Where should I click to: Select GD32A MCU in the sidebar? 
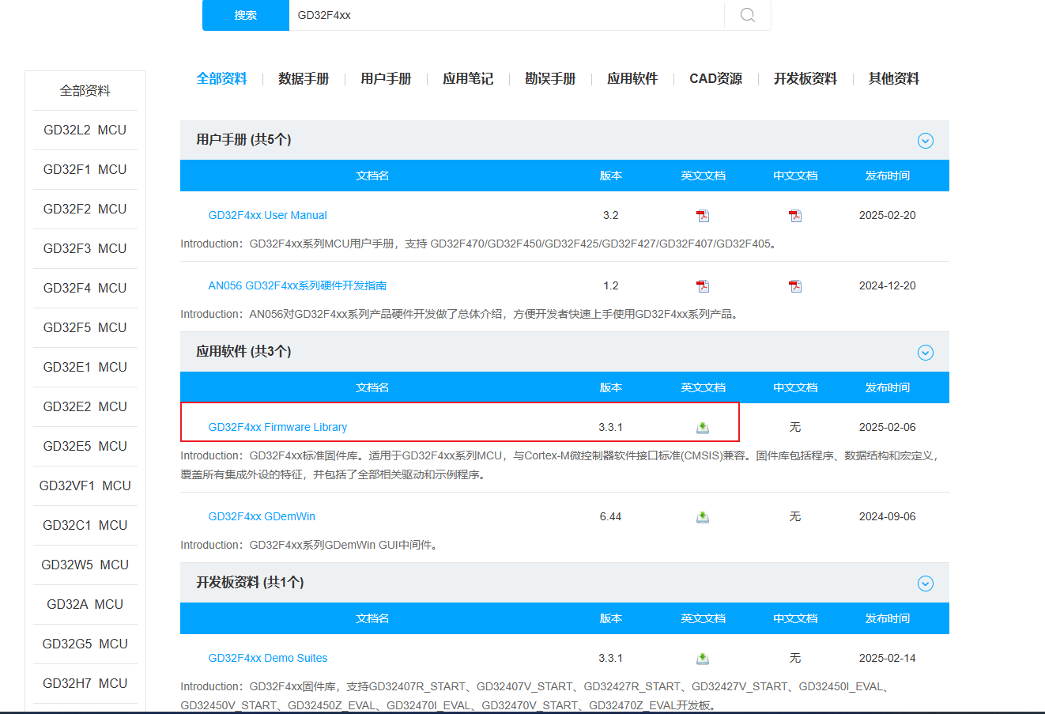coord(85,604)
